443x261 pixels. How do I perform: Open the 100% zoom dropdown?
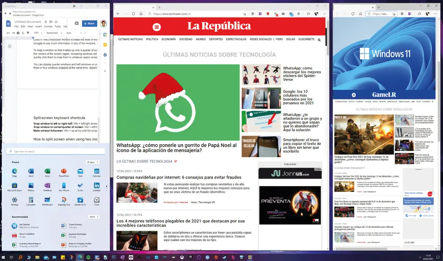click(37, 33)
